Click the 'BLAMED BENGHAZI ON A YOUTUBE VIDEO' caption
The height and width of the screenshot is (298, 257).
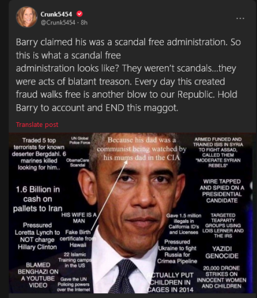tap(38, 275)
